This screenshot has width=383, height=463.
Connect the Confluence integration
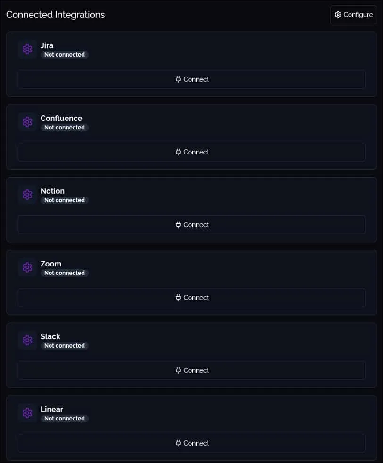coord(191,152)
